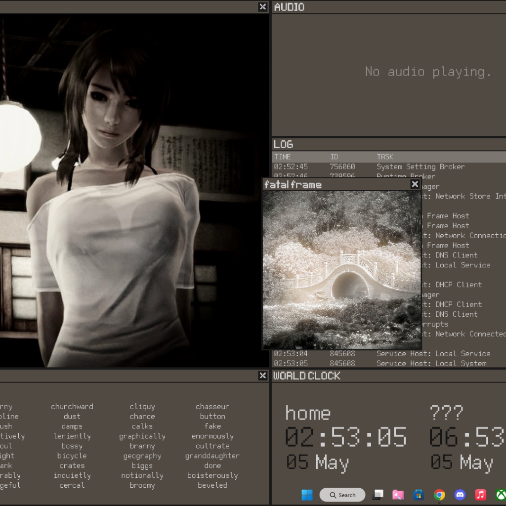Click the word 'cliquy'
This screenshot has width=506, height=506.
click(142, 407)
